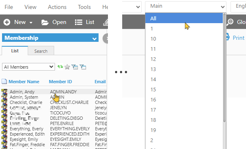
Task: Click the List toolbar icon
Action: [79, 22]
